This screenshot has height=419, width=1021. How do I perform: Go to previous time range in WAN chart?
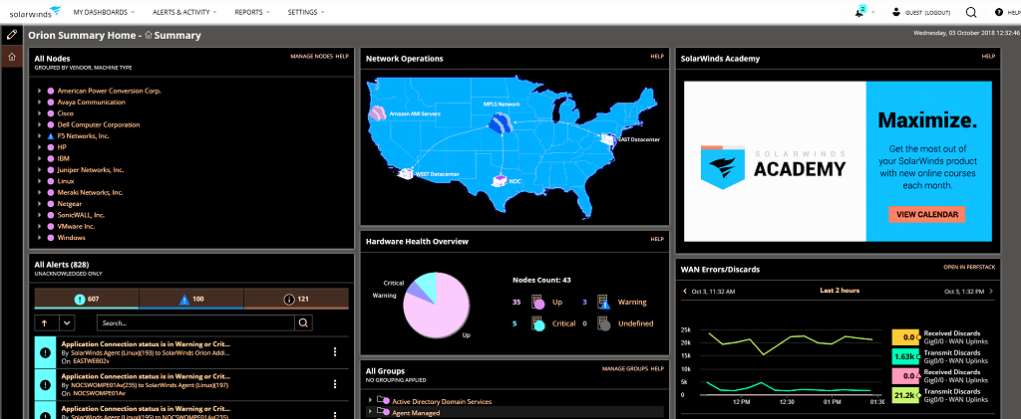point(685,291)
